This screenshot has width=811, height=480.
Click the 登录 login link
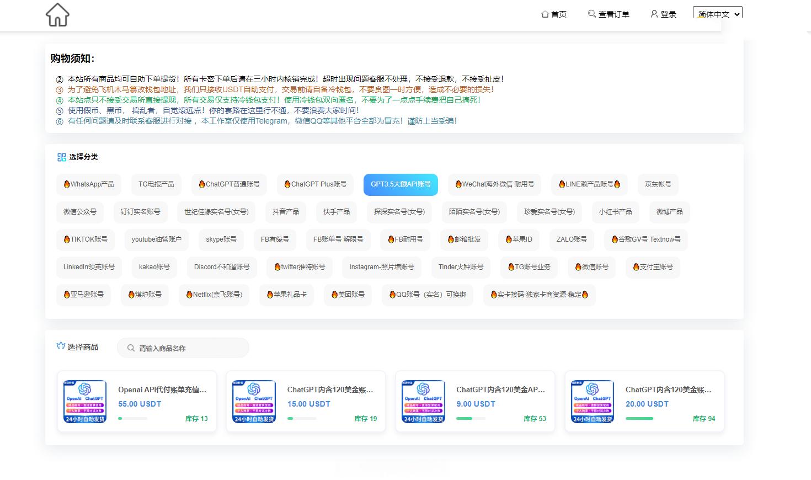[x=668, y=14]
